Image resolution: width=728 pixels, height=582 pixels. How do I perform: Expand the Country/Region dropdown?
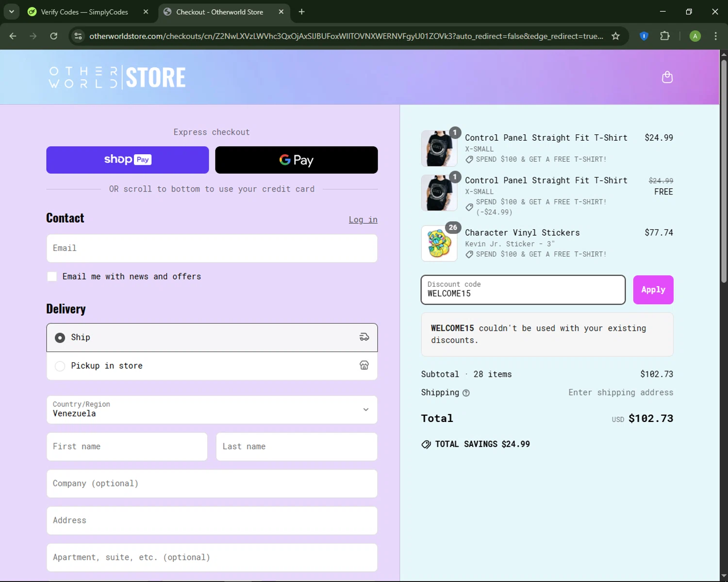(212, 410)
